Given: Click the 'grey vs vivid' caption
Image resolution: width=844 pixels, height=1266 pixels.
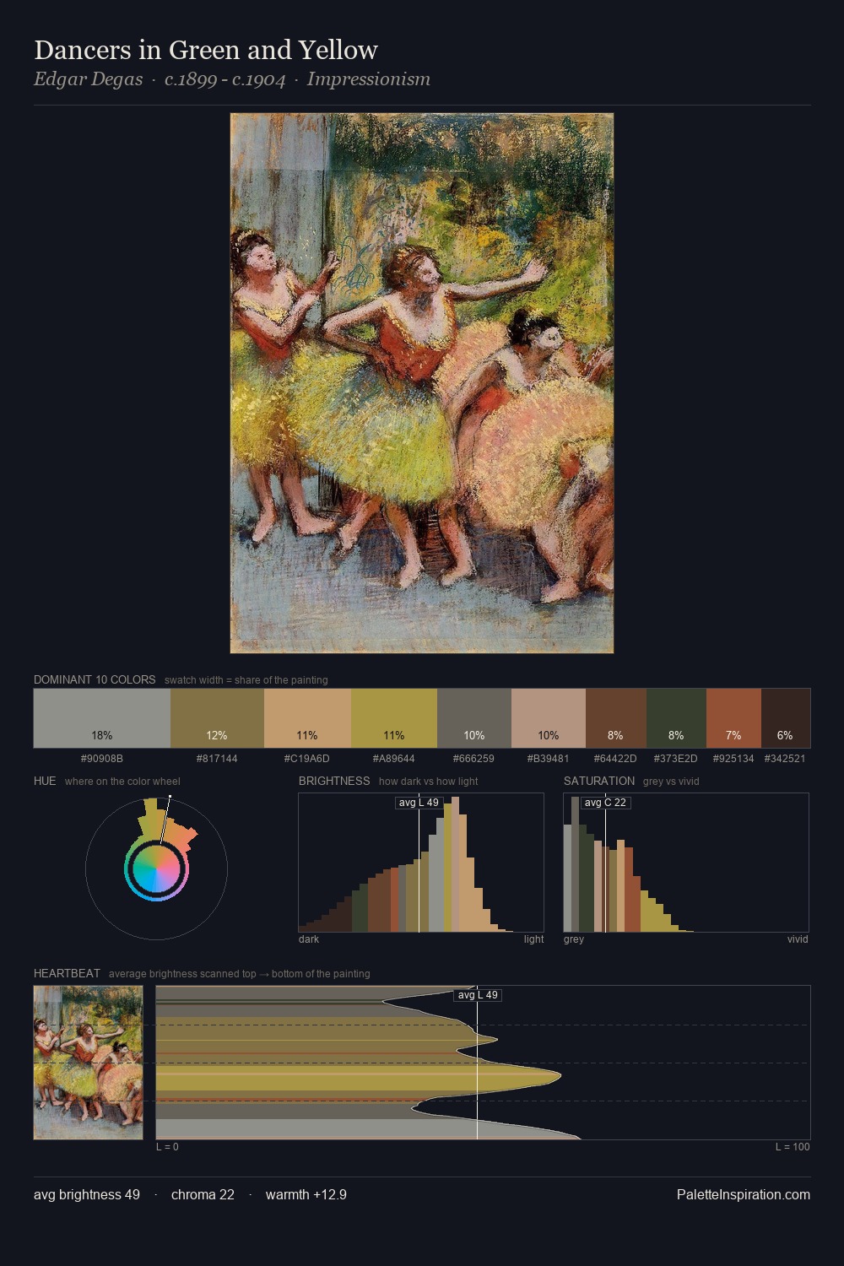Looking at the screenshot, I should (x=671, y=782).
